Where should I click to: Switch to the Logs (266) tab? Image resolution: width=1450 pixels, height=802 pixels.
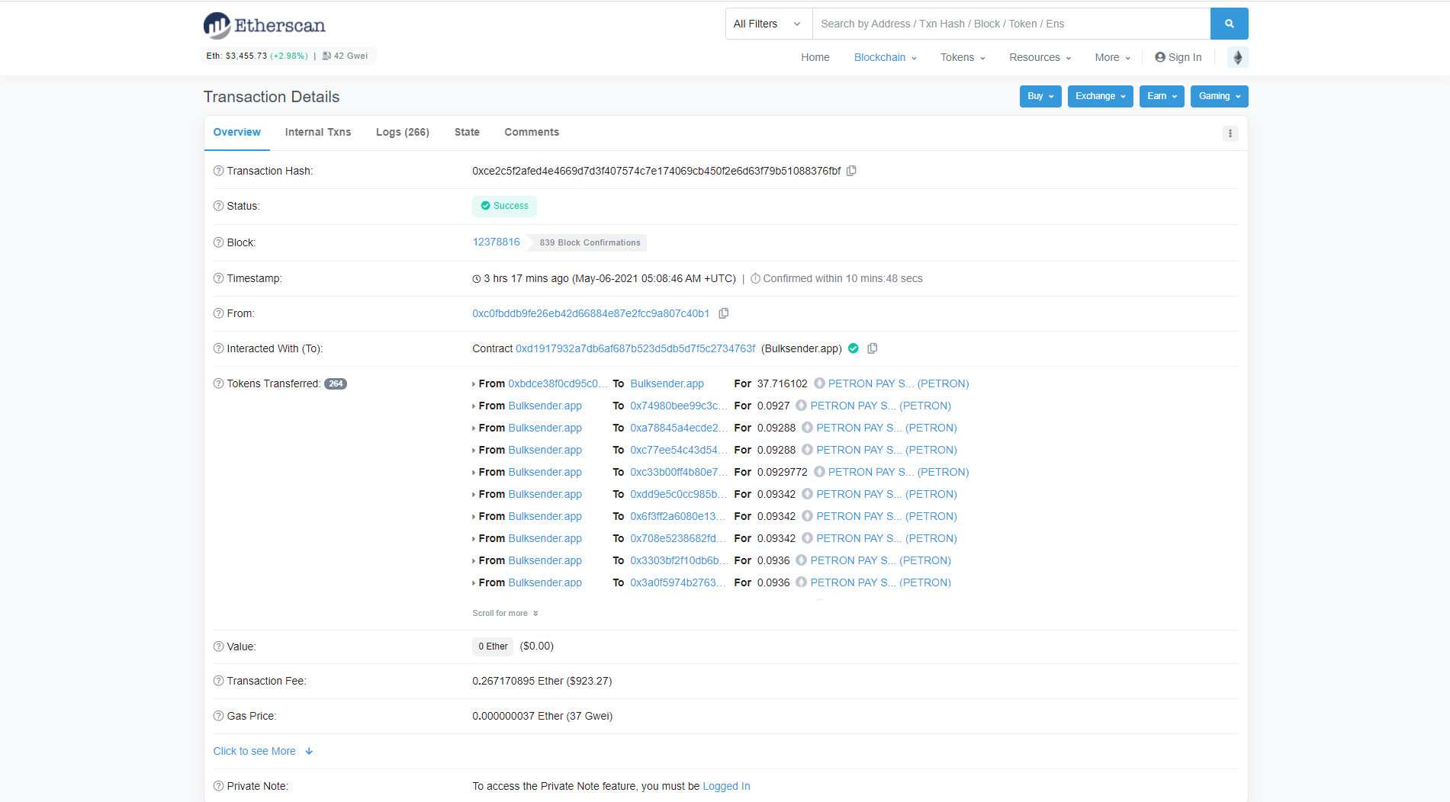402,132
